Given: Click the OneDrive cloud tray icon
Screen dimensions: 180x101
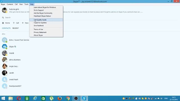Looking at the screenshot, I should (x=159, y=98).
